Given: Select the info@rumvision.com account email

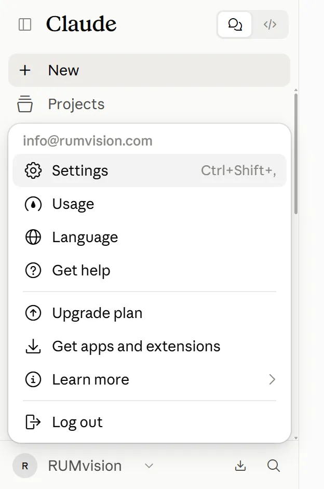Looking at the screenshot, I should pos(88,141).
